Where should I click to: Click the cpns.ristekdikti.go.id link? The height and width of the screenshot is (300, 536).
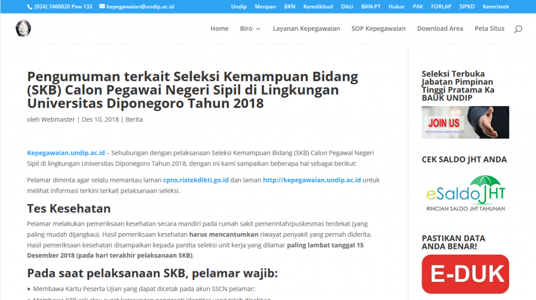coord(196,180)
